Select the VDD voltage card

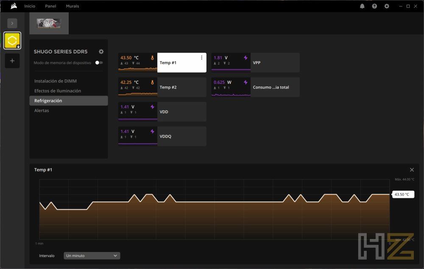point(162,112)
